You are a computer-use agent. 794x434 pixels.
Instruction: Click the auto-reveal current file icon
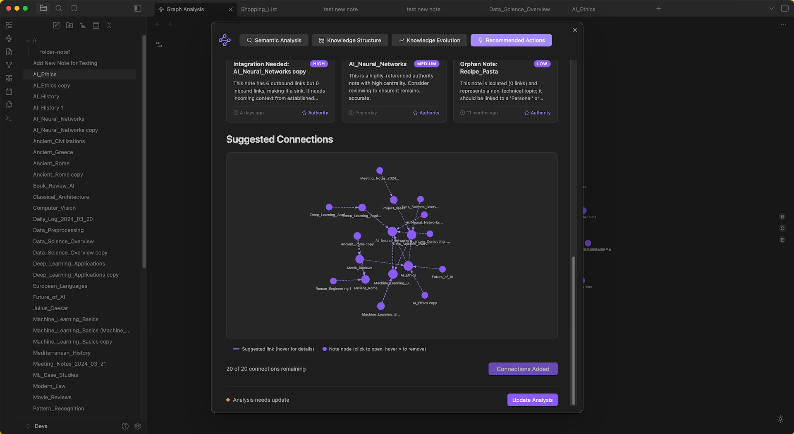pyautogui.click(x=96, y=25)
